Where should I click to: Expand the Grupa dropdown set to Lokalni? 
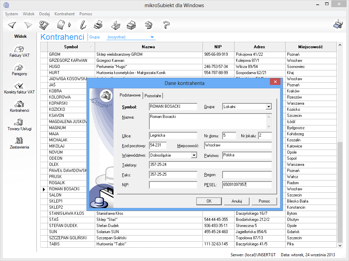coord(269,107)
